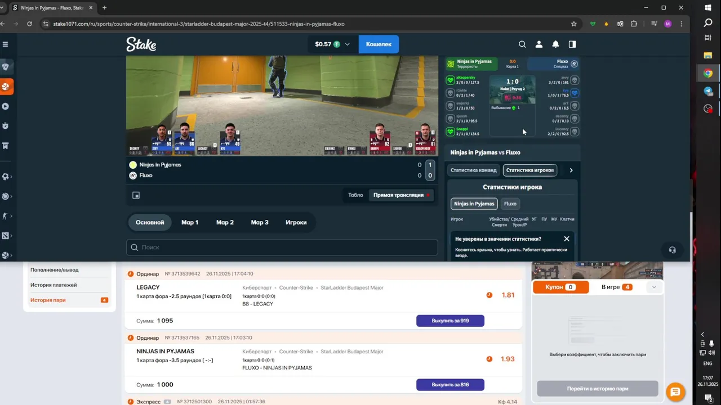Select the В игре 4 tab
This screenshot has width=721, height=405.
617,287
